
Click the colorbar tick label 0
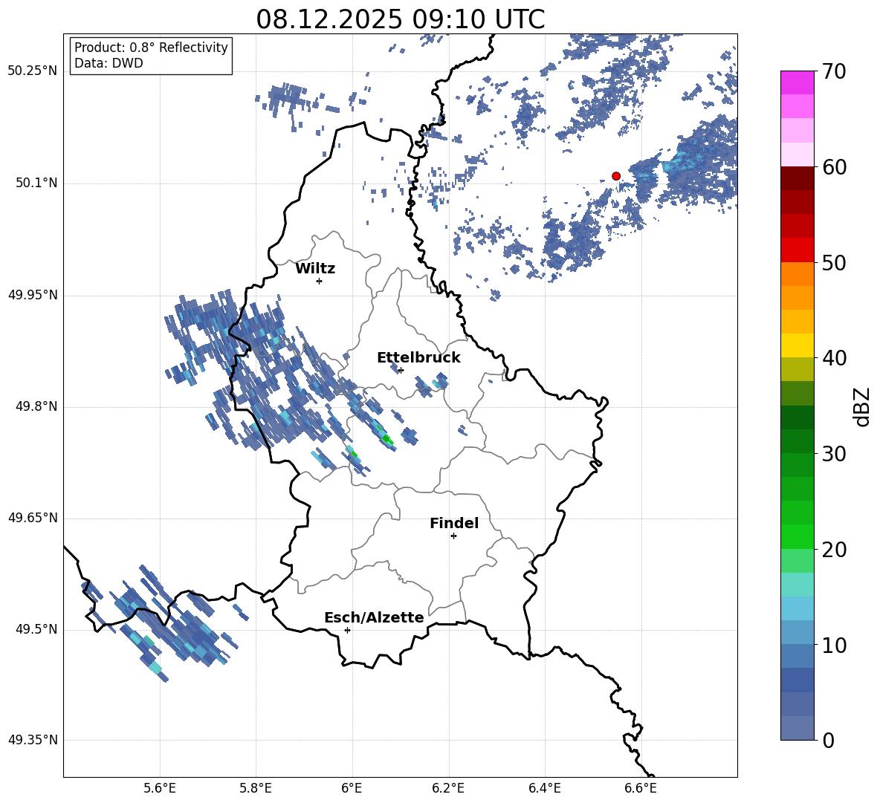click(829, 741)
